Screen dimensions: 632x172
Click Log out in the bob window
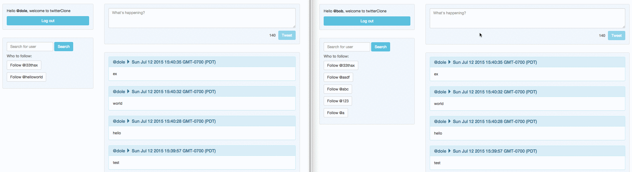[x=367, y=21]
